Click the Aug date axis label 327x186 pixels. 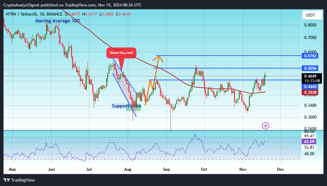pyautogui.click(x=127, y=169)
